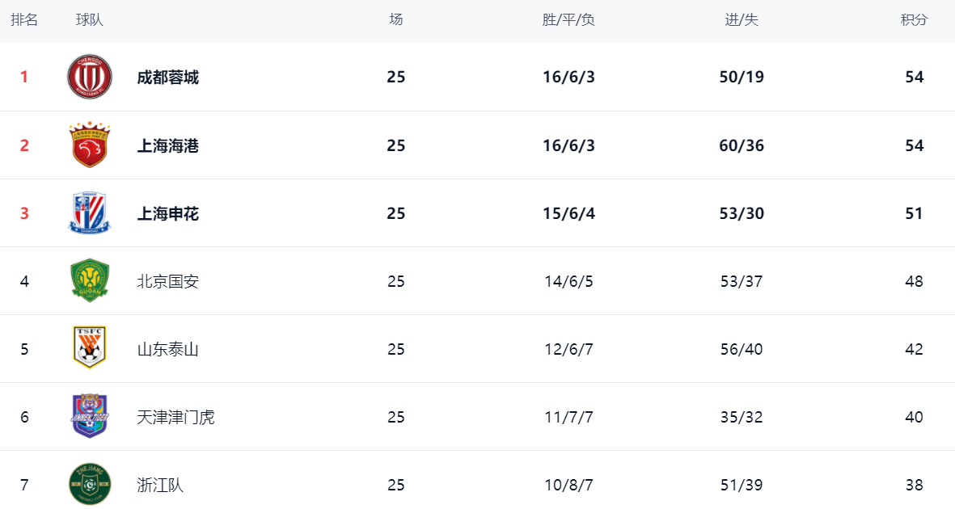
Task: Click the Shandong Taishan TSFC logo
Action: (90, 348)
